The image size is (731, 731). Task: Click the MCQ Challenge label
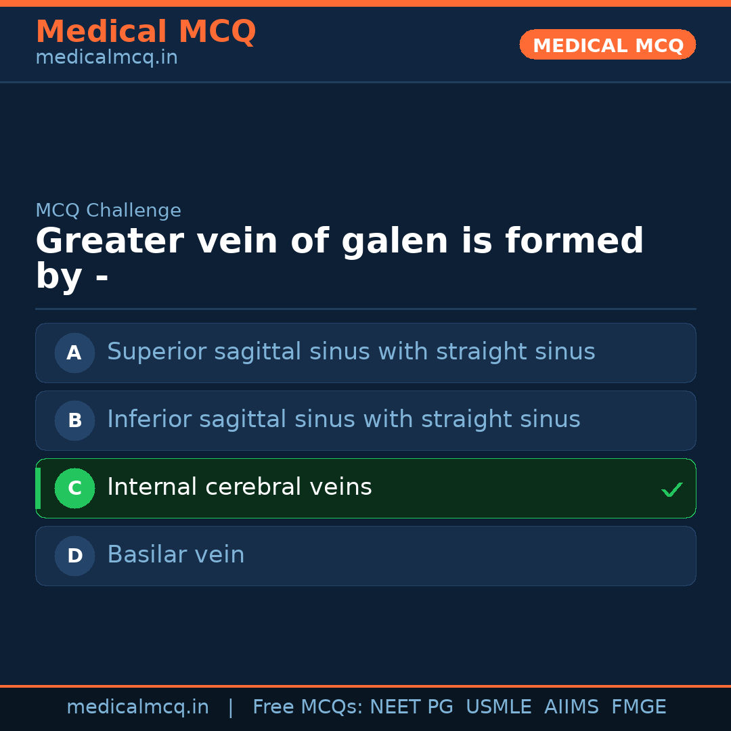coord(108,211)
